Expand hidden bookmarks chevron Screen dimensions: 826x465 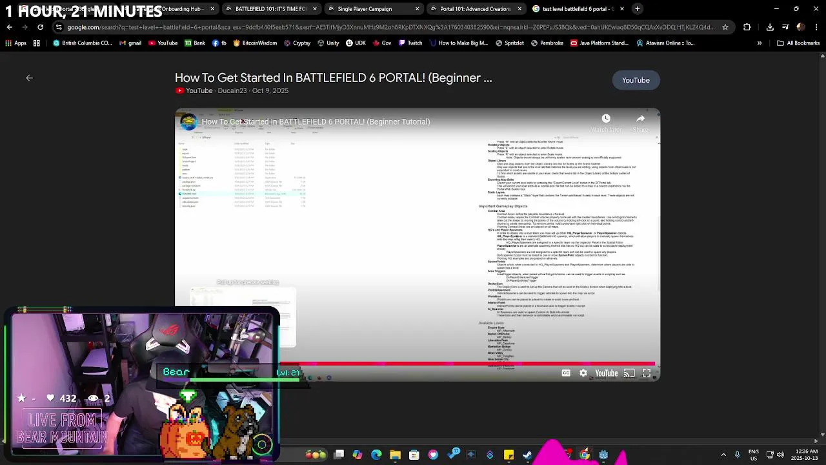click(760, 43)
